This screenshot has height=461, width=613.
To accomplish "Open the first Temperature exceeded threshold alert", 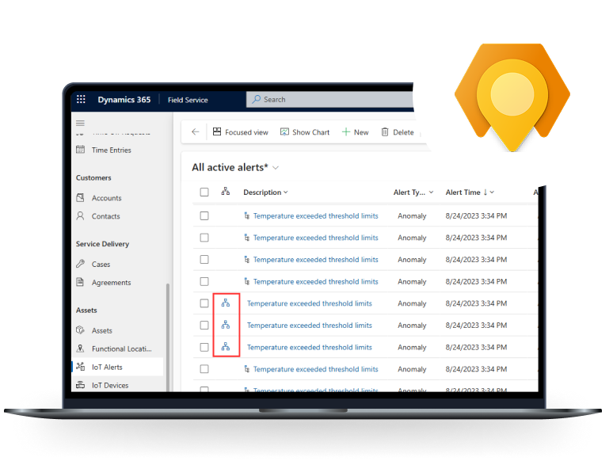I will (x=315, y=215).
